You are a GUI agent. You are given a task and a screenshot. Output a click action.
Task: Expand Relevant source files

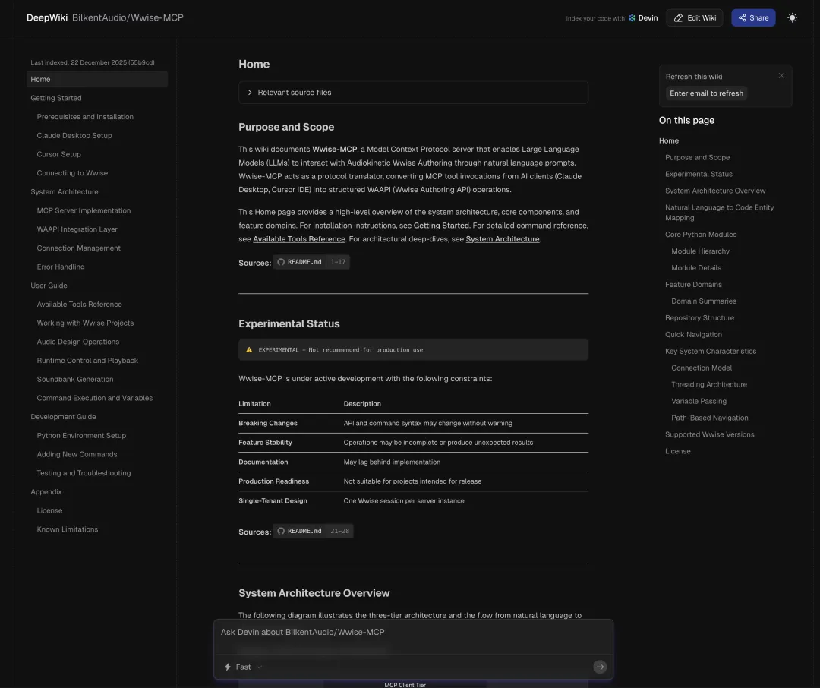(x=413, y=93)
